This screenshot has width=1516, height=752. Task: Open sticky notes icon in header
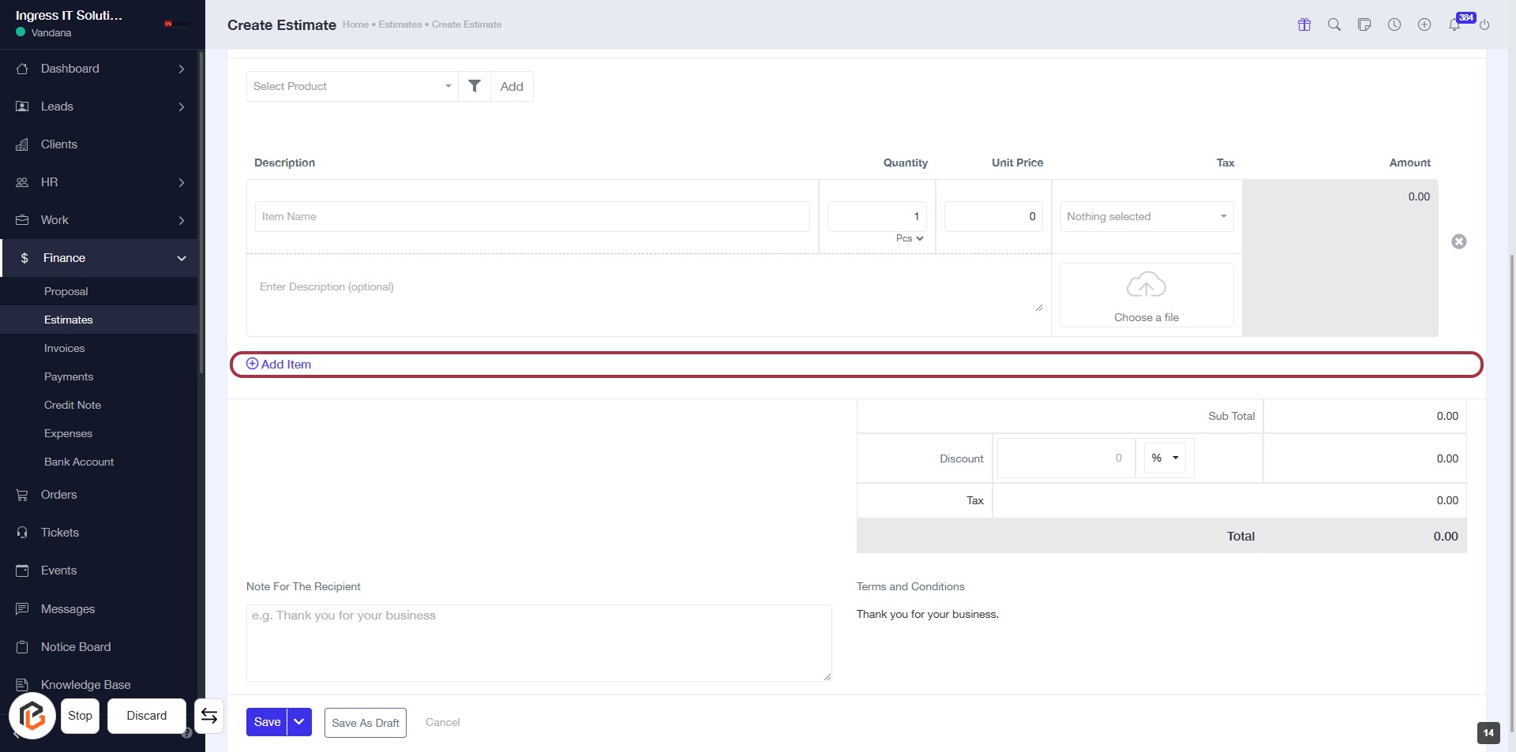coord(1364,24)
